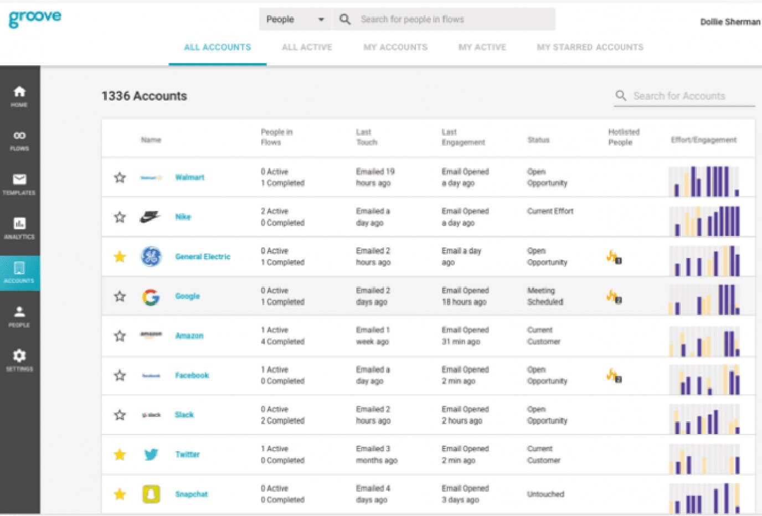
Task: Switch to My Starred Accounts tab
Action: pyautogui.click(x=590, y=48)
